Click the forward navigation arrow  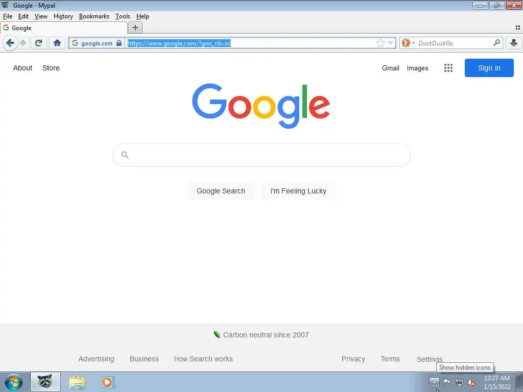coord(23,43)
